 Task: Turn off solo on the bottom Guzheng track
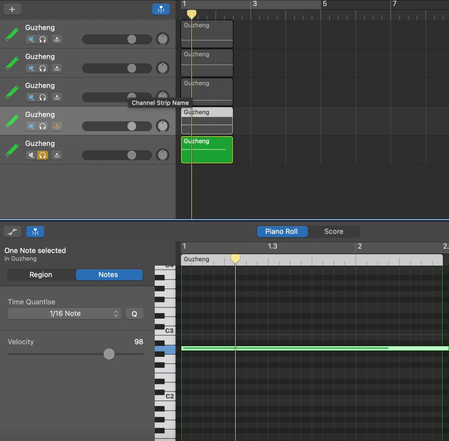coord(43,155)
